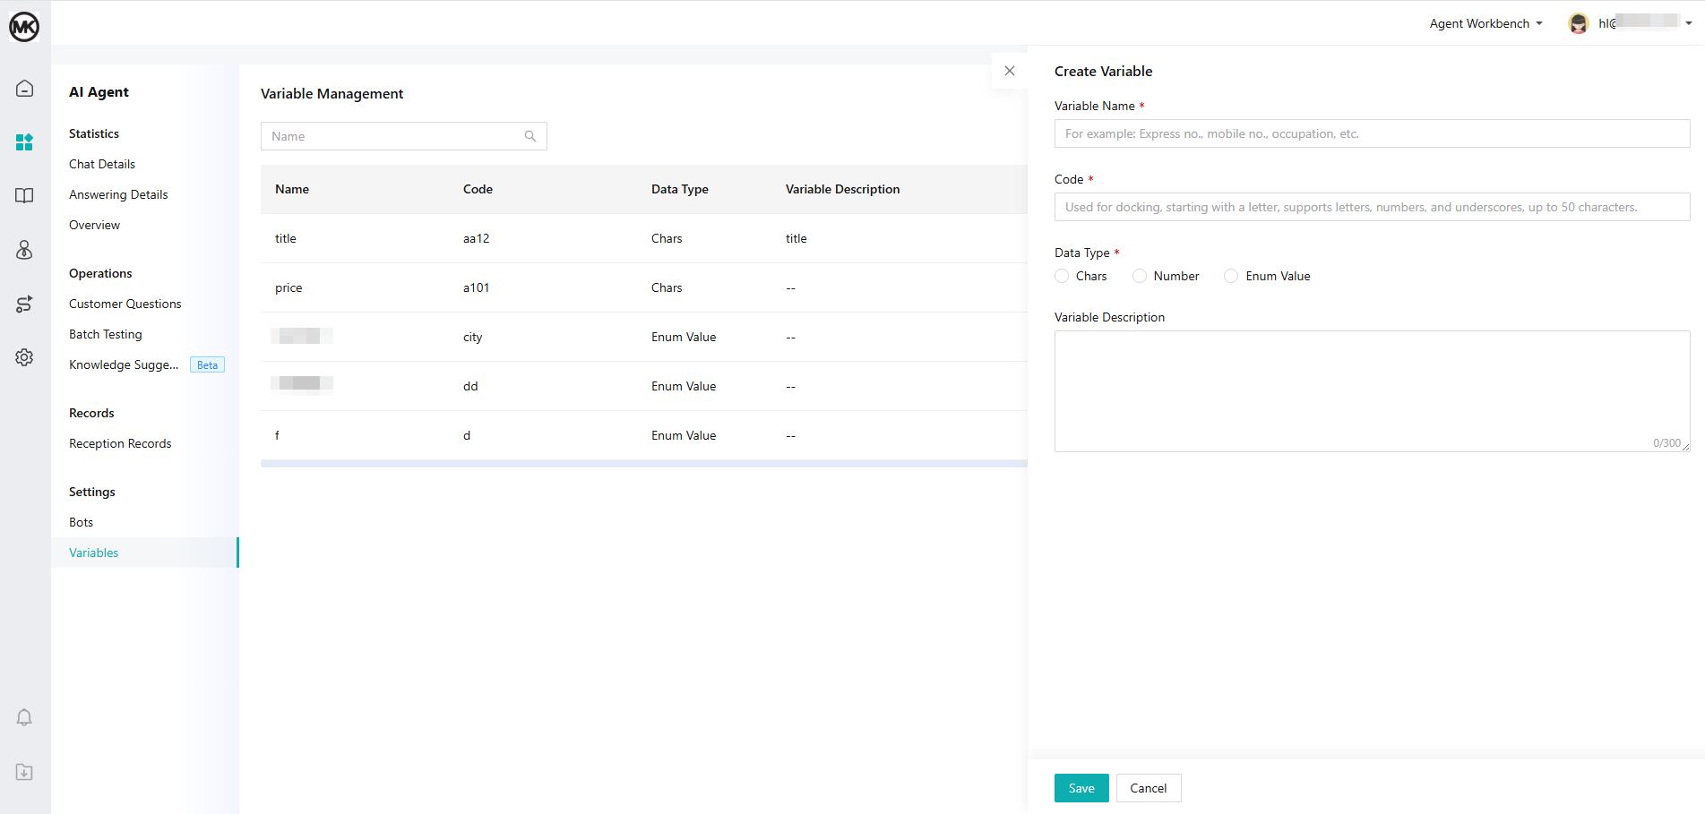Click the Data Type column header
Image resolution: width=1705 pixels, height=814 pixels.
[679, 189]
